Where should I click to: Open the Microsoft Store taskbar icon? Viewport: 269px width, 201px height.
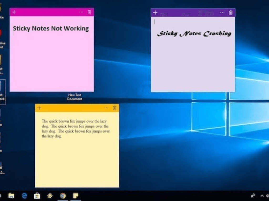point(37,196)
